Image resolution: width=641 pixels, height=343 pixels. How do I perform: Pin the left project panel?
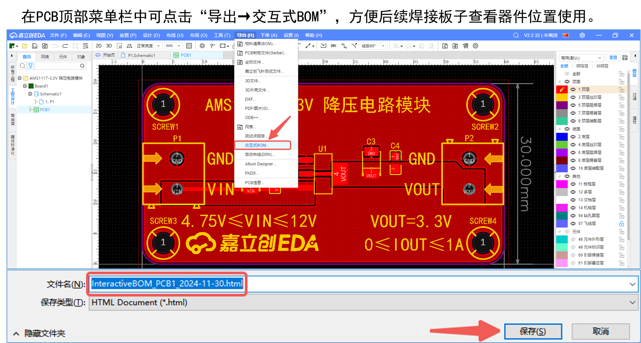click(x=12, y=56)
